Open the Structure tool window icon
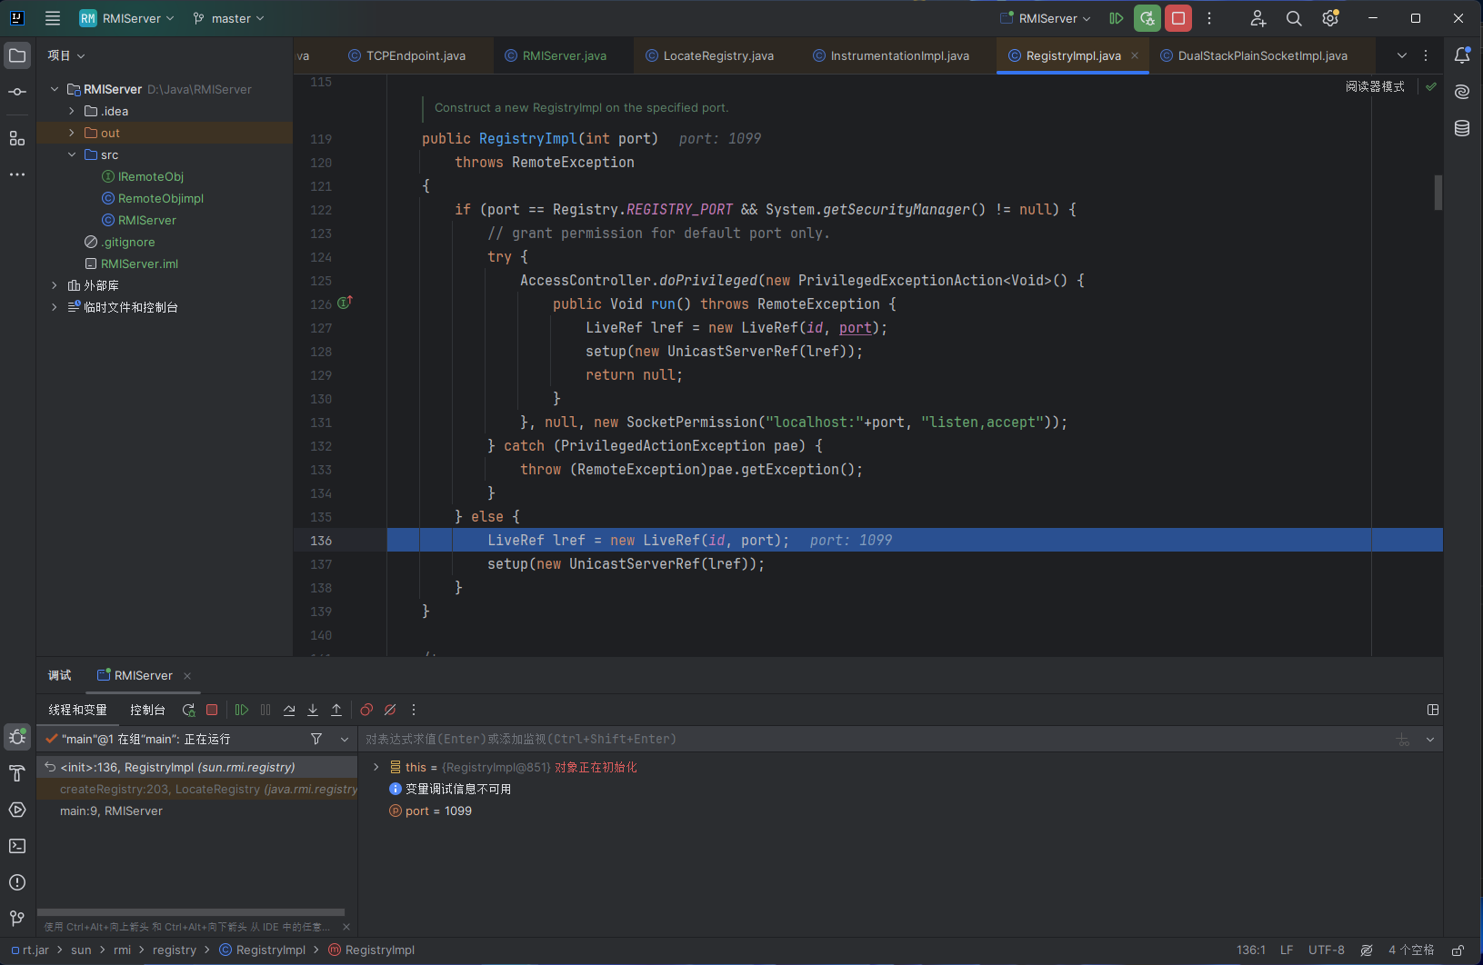The height and width of the screenshot is (965, 1483). tap(17, 138)
